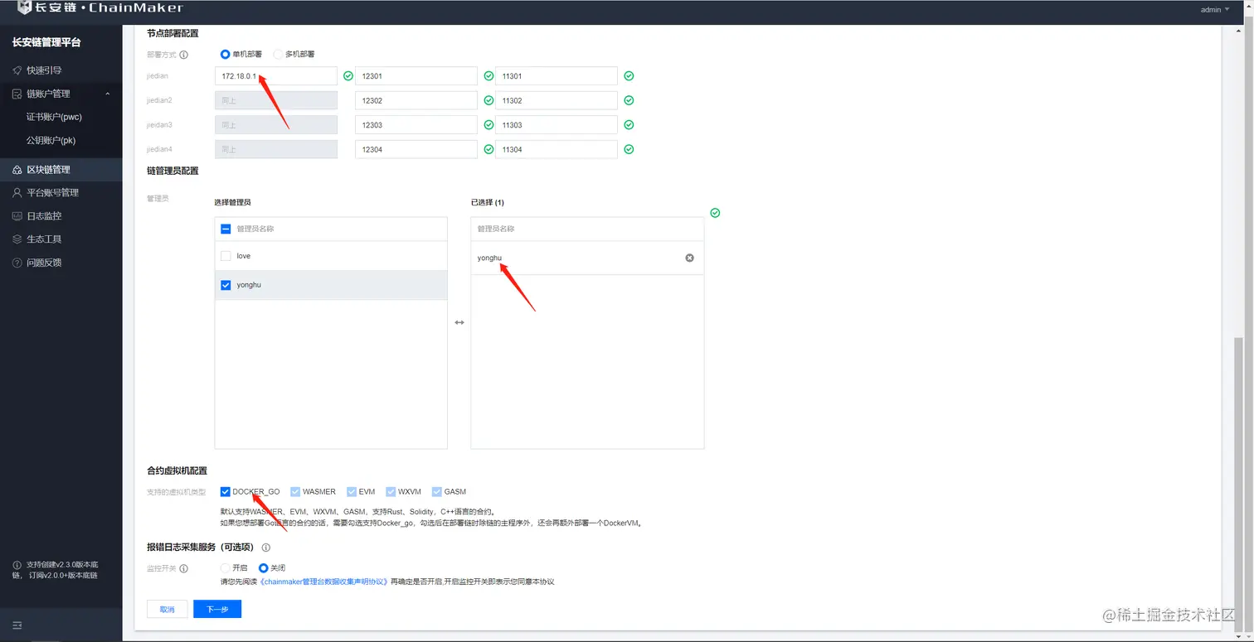Click the yonghu entry in 已选择 list
This screenshot has width=1254, height=642.
click(587, 258)
